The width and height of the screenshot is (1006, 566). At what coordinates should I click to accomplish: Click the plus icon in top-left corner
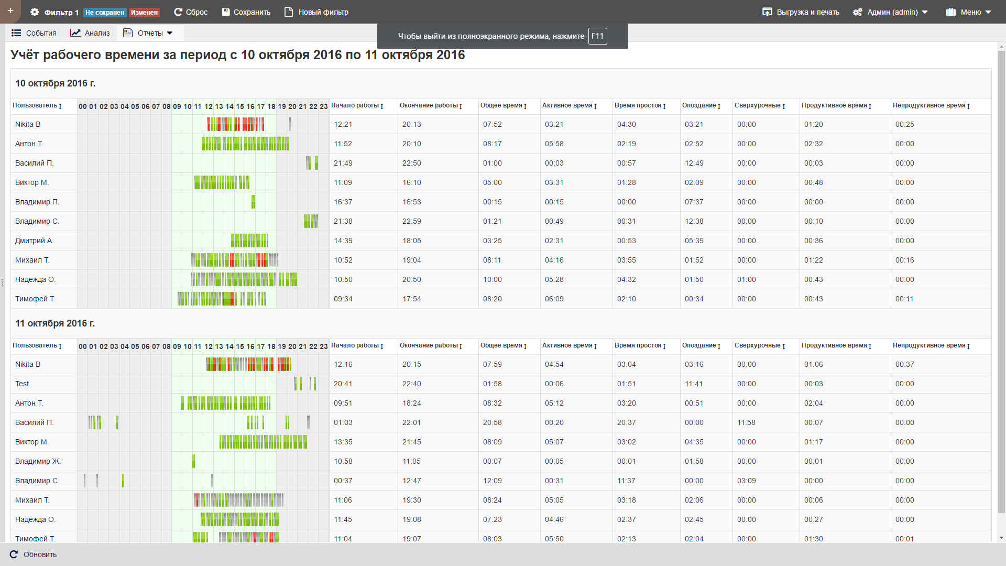[10, 11]
